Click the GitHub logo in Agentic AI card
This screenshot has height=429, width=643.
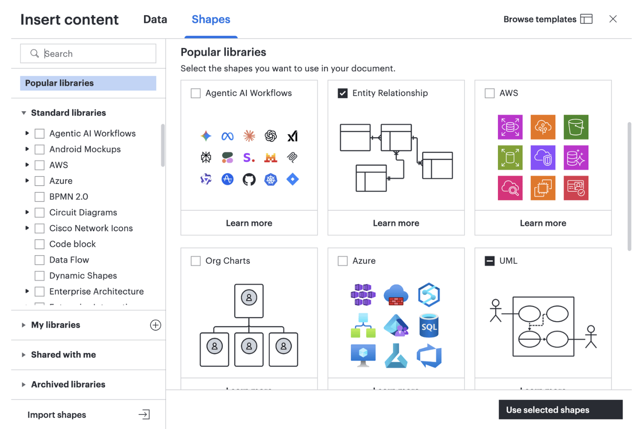pos(249,180)
